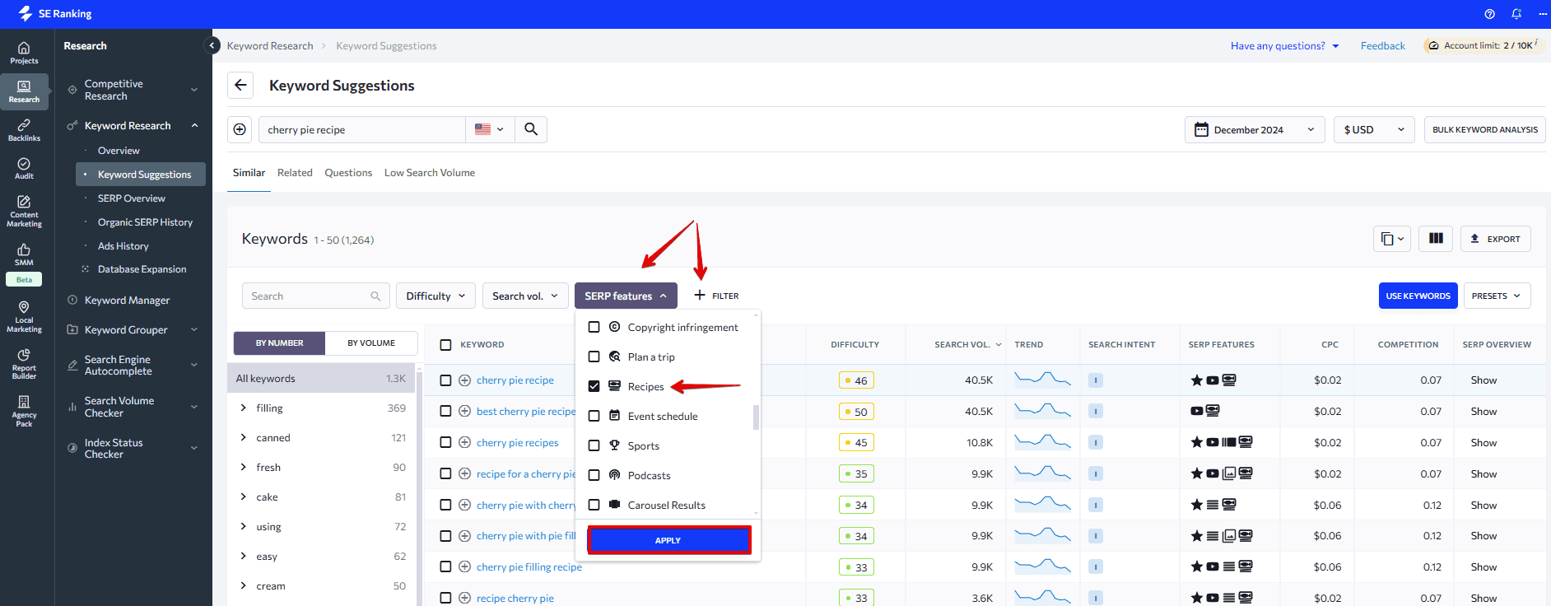Screen dimensions: 1551x606
Task: Check the Event schedule option
Action: click(x=594, y=416)
